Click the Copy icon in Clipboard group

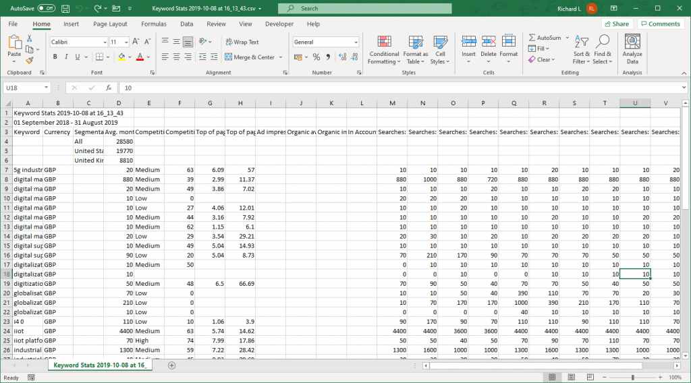pos(30,49)
